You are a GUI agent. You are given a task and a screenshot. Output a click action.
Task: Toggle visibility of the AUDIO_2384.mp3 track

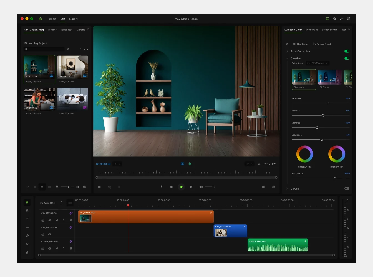(50, 248)
